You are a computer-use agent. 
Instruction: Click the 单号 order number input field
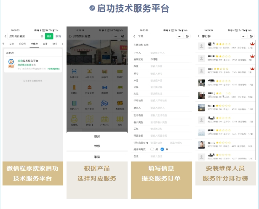click(x=161, y=74)
